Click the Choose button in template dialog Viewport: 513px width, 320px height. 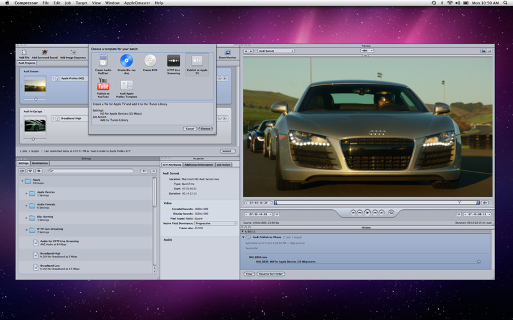click(205, 129)
